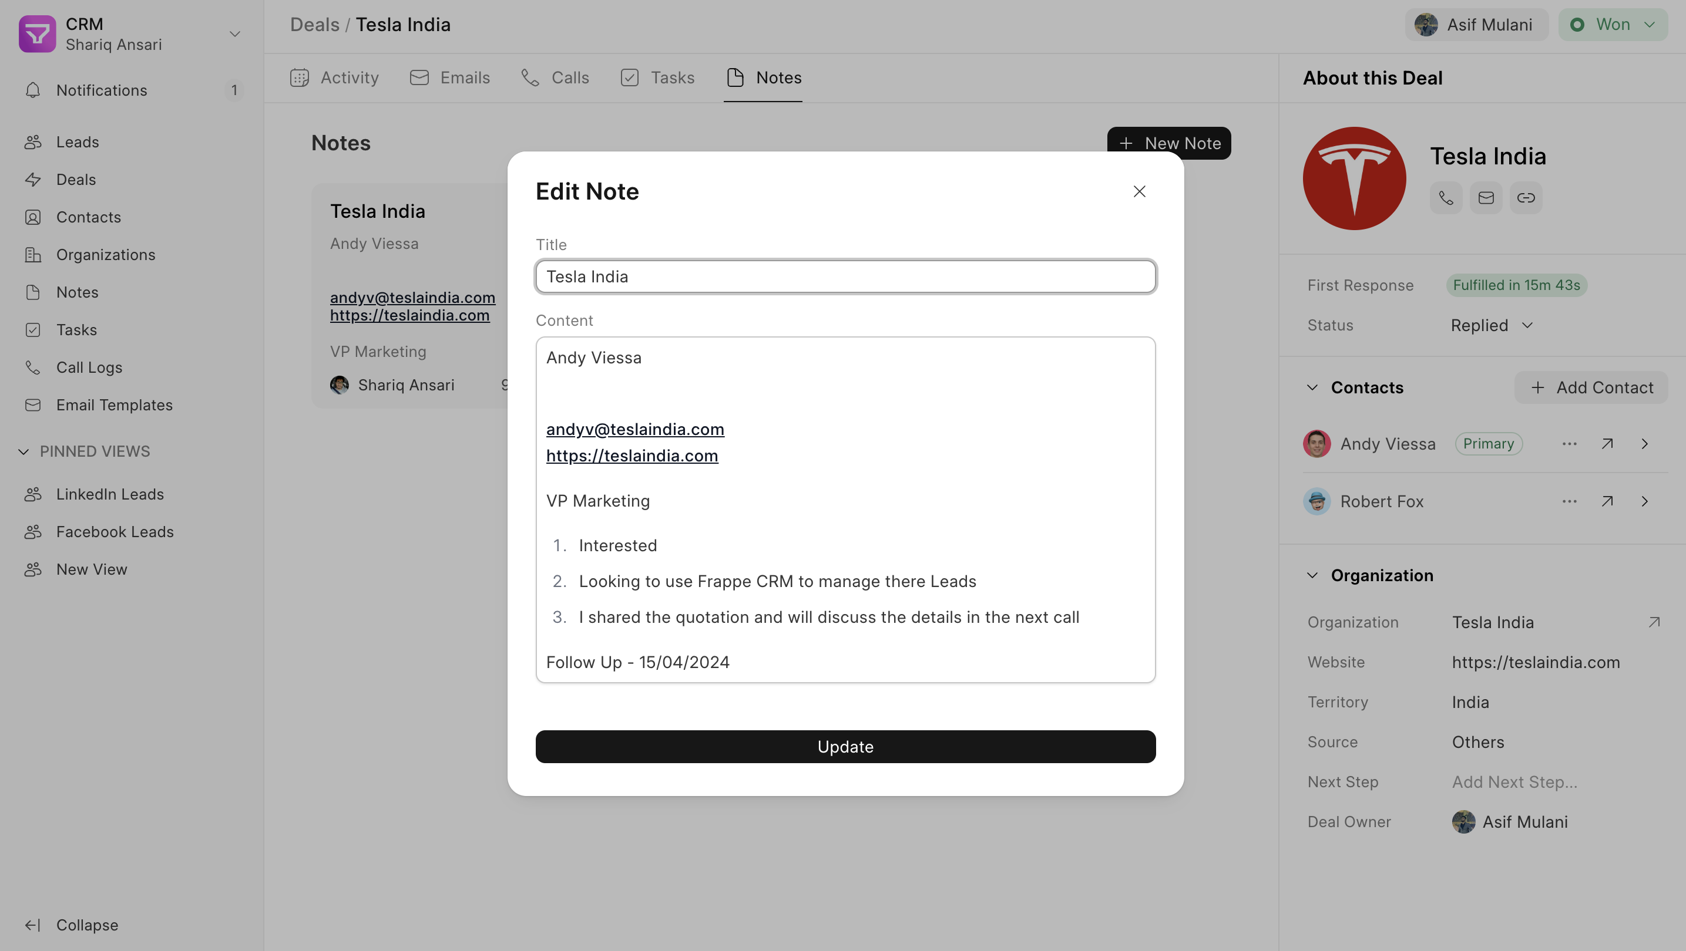Collapse the PINNED VIEWS section
Screen dimensions: 1686x951
pos(23,452)
